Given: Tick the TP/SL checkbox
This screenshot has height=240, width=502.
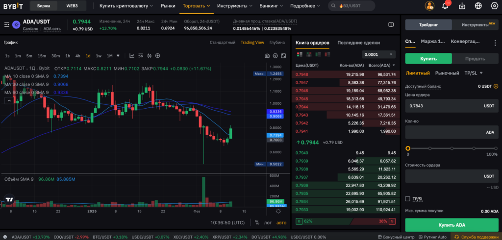Looking at the screenshot, I should (x=407, y=199).
